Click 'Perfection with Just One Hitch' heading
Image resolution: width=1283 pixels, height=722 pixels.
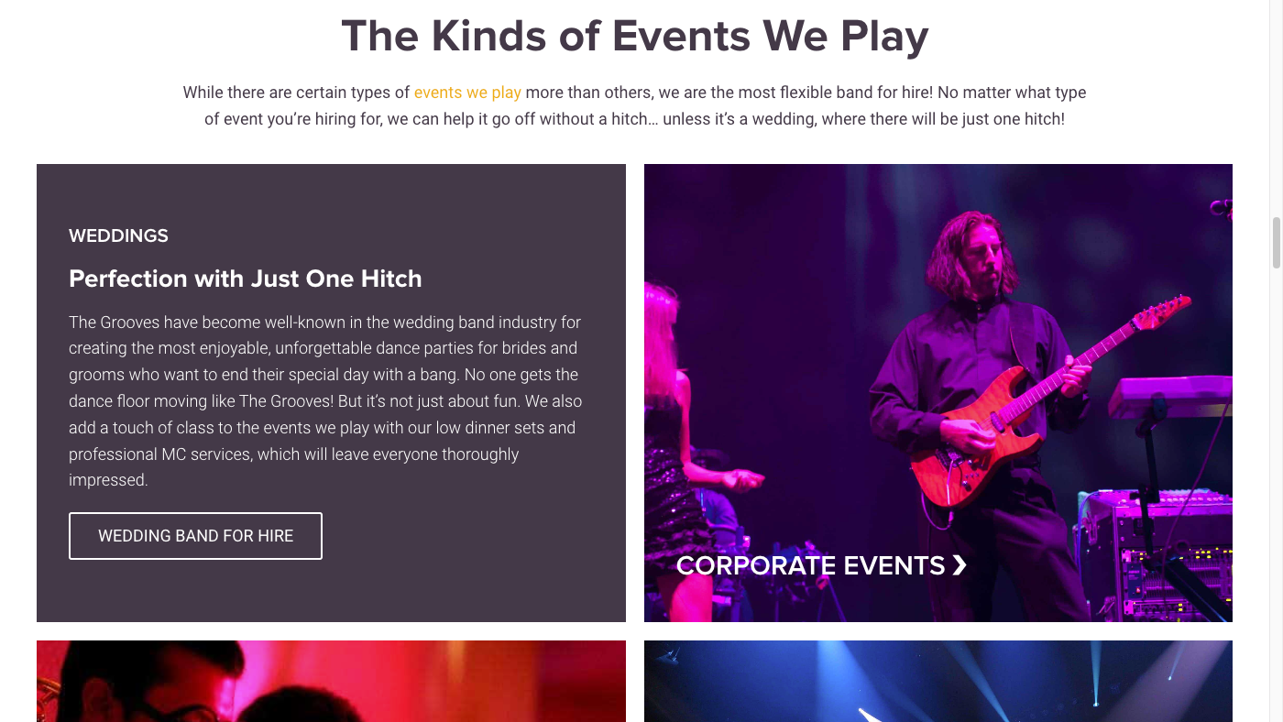(x=245, y=279)
